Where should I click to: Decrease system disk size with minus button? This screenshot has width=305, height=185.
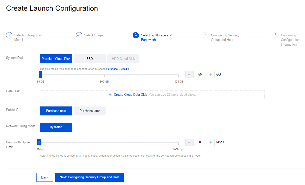[x=189, y=75]
